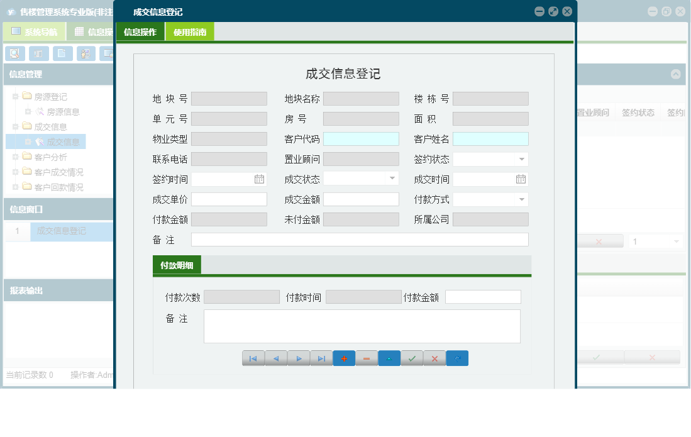Confirm the entry with the green checkmark
This screenshot has height=437, width=691.
tap(412, 358)
